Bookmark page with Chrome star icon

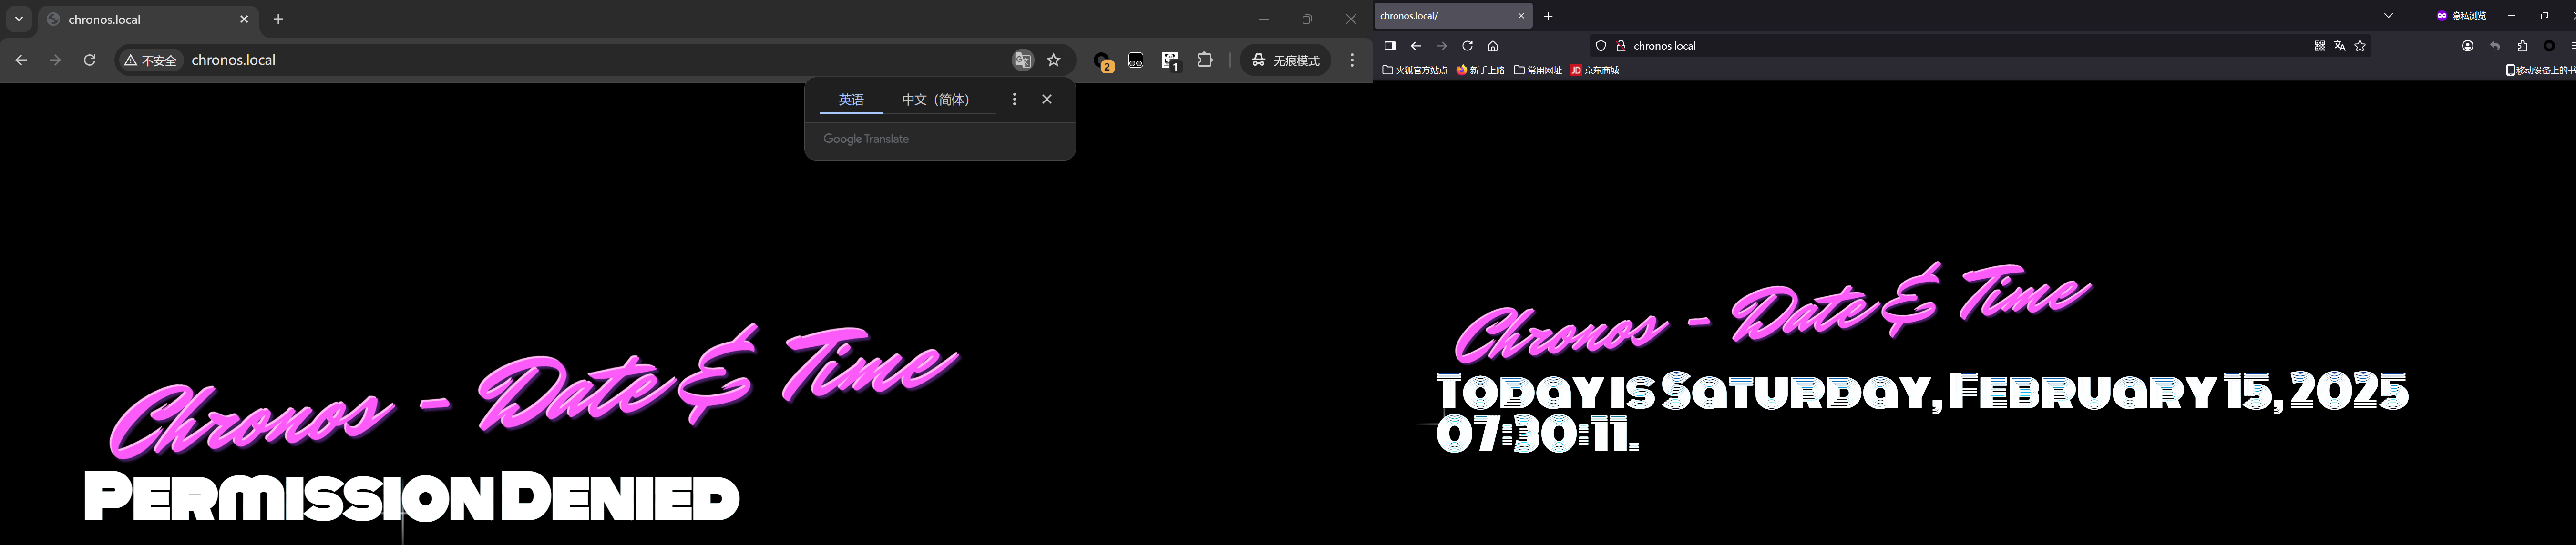[x=1054, y=60]
